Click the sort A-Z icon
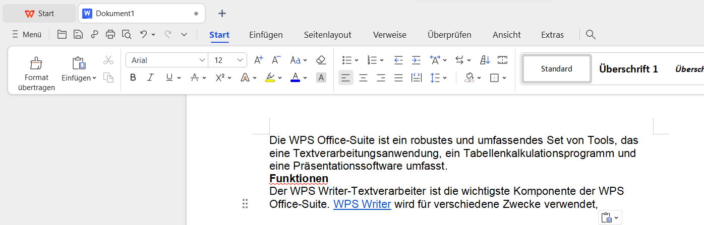 click(485, 60)
